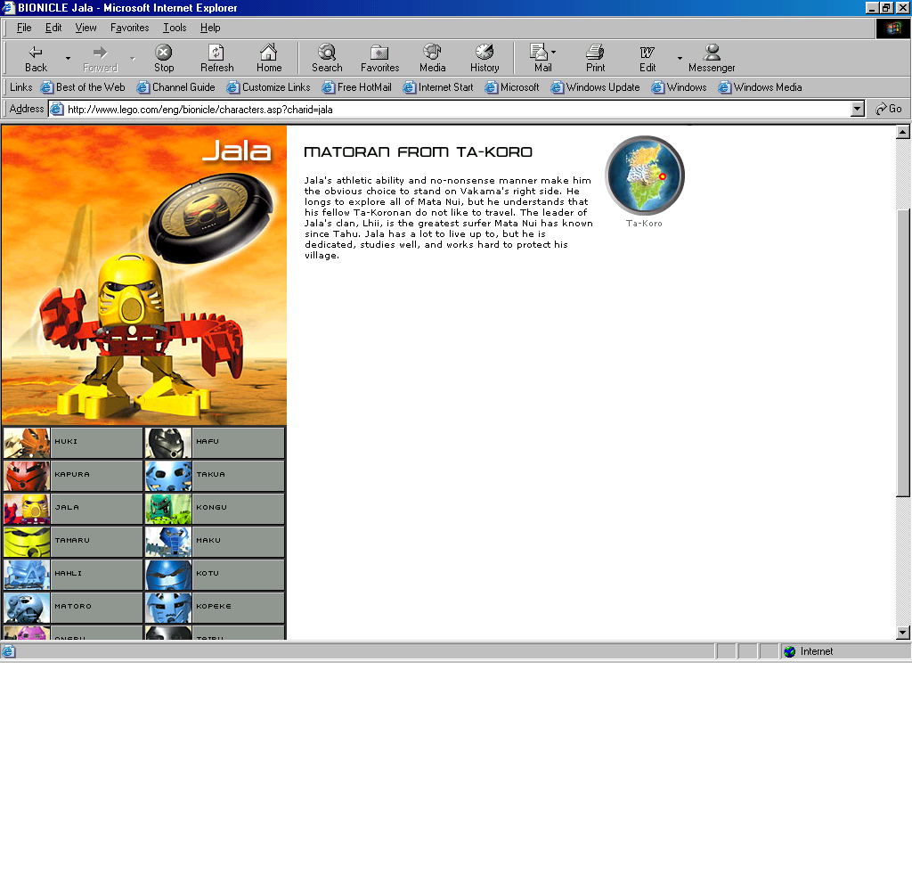
Task: Select the Matoro character thumbnail
Action: [27, 608]
